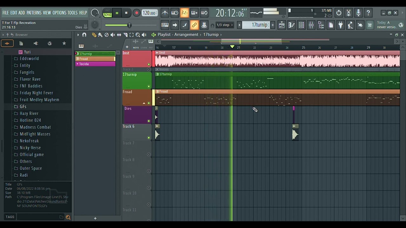Select the Zoom magnifier tool in playlist

pos(138,35)
